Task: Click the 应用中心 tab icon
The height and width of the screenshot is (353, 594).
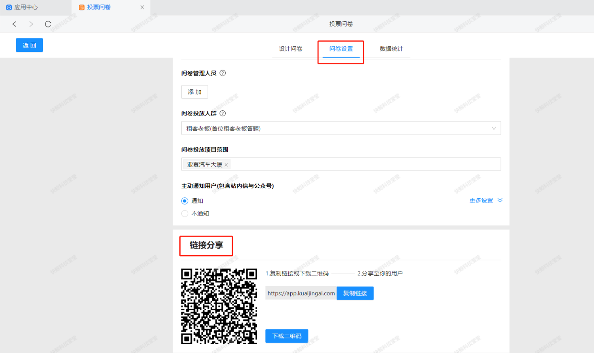Action: (9, 7)
